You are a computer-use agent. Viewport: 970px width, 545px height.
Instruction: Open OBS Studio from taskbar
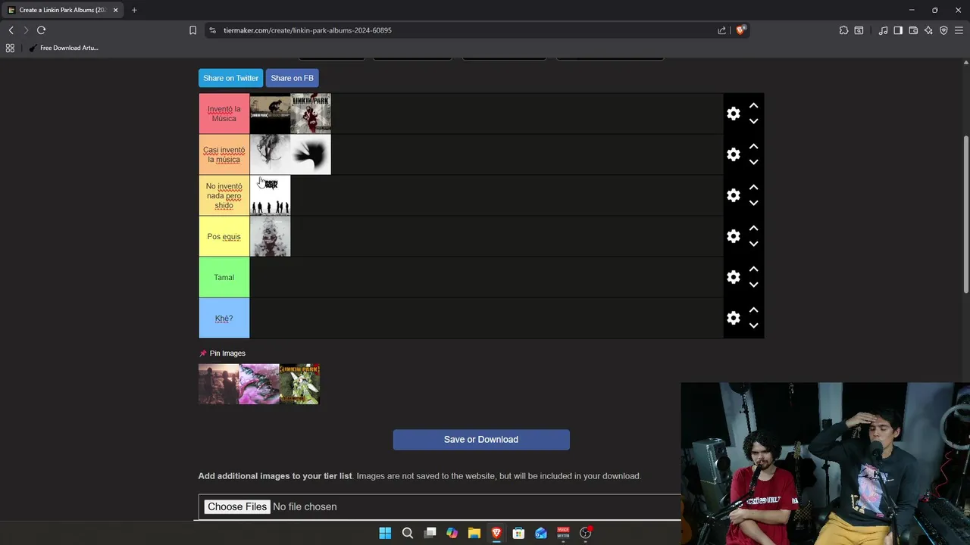585,533
